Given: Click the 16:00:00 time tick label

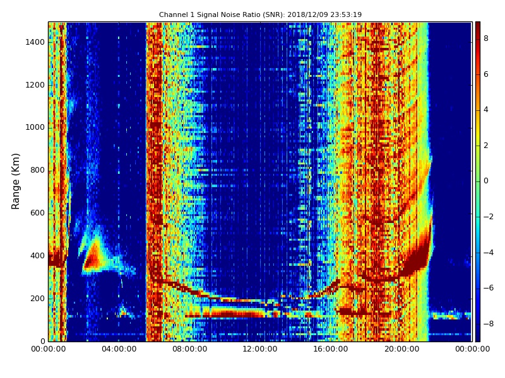Looking at the screenshot, I should pyautogui.click(x=331, y=349).
